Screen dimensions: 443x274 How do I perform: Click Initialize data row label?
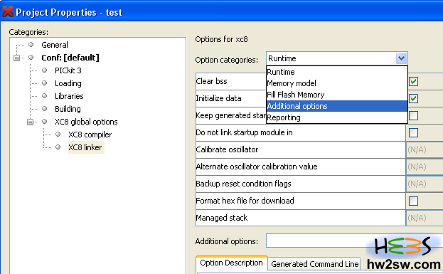coord(219,98)
